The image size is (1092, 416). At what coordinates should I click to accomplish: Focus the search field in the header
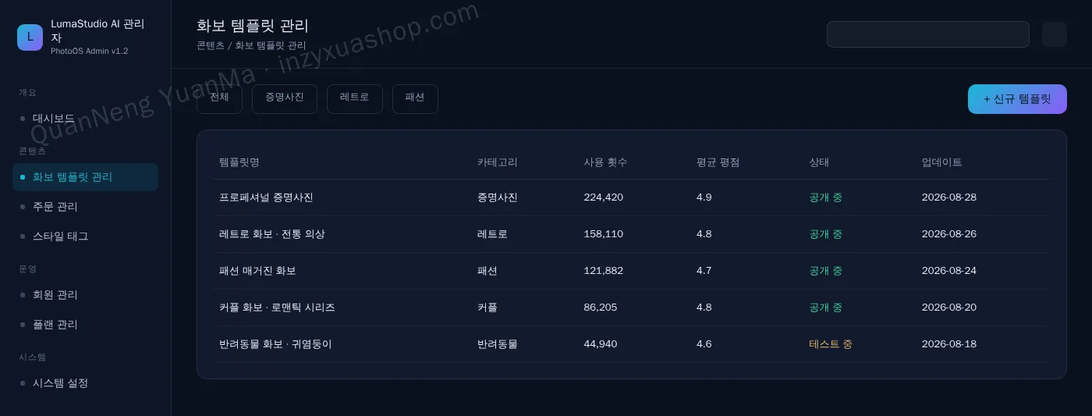pos(928,34)
